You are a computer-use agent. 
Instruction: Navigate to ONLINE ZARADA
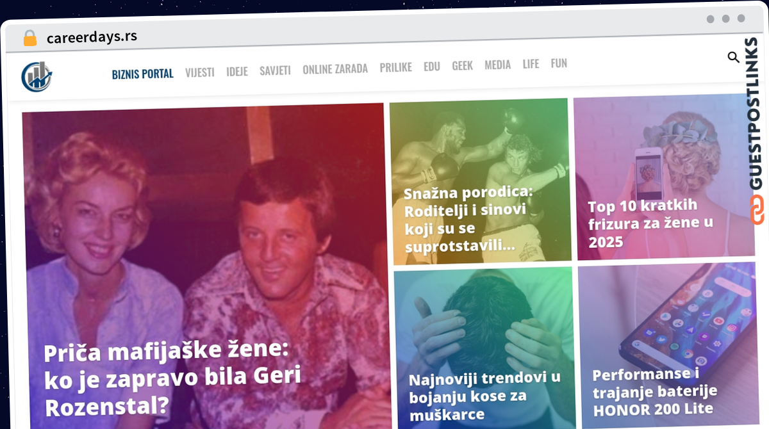335,69
